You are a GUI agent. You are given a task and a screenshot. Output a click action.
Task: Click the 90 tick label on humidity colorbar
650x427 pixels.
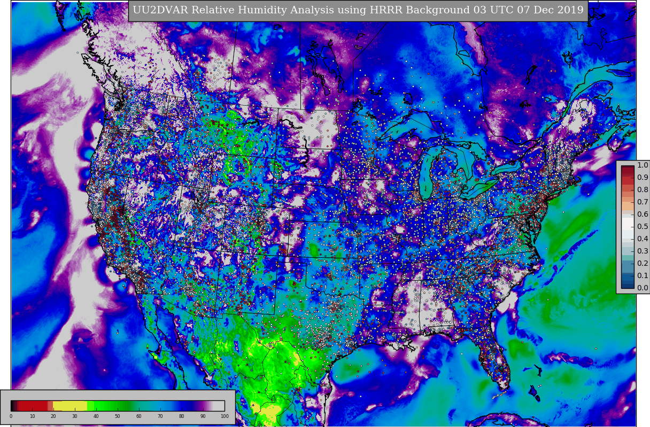click(x=203, y=416)
